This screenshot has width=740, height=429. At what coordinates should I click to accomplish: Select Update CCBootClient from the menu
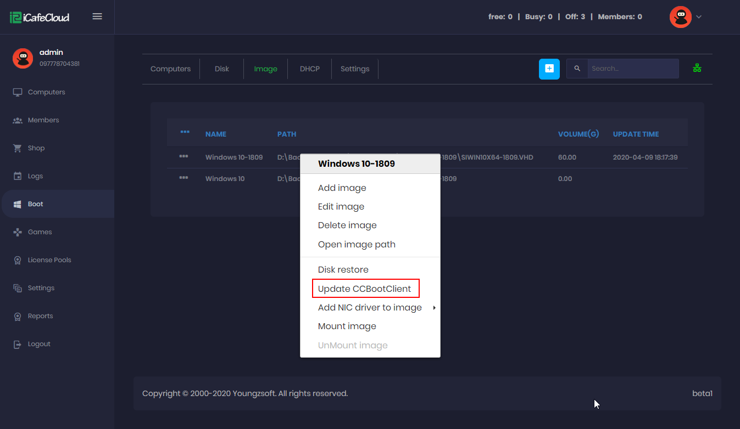pos(365,288)
